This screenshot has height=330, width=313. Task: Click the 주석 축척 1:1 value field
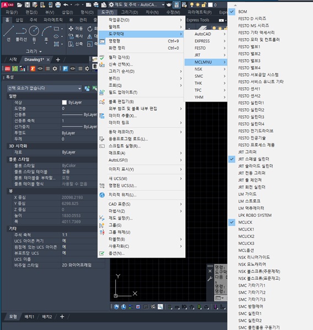[83, 235]
